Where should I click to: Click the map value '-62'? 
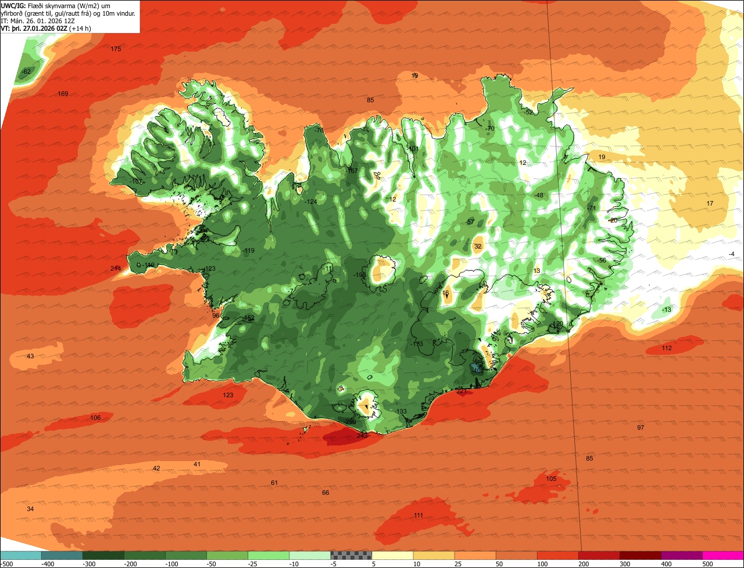tap(26, 71)
